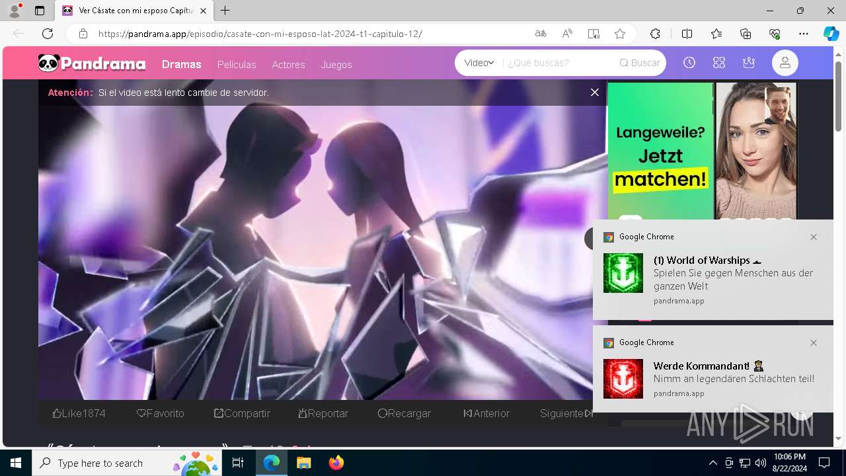Open Películas menu

pos(237,65)
